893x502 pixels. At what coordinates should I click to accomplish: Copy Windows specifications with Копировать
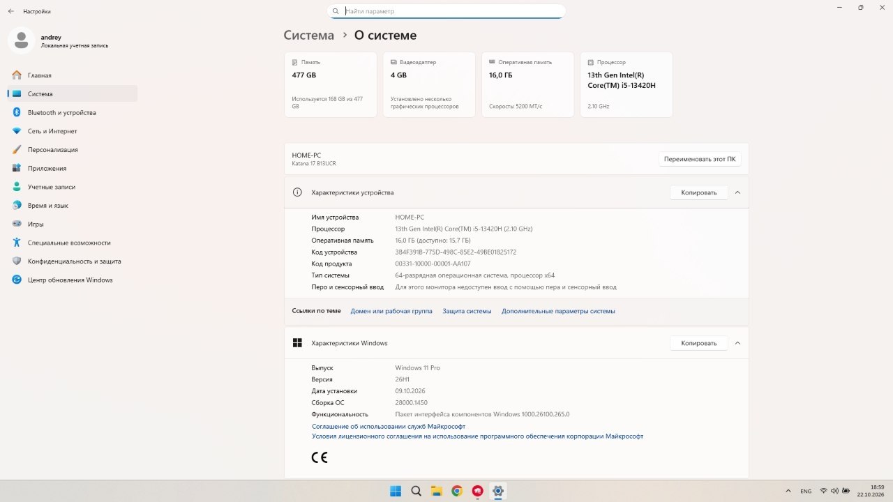click(699, 343)
